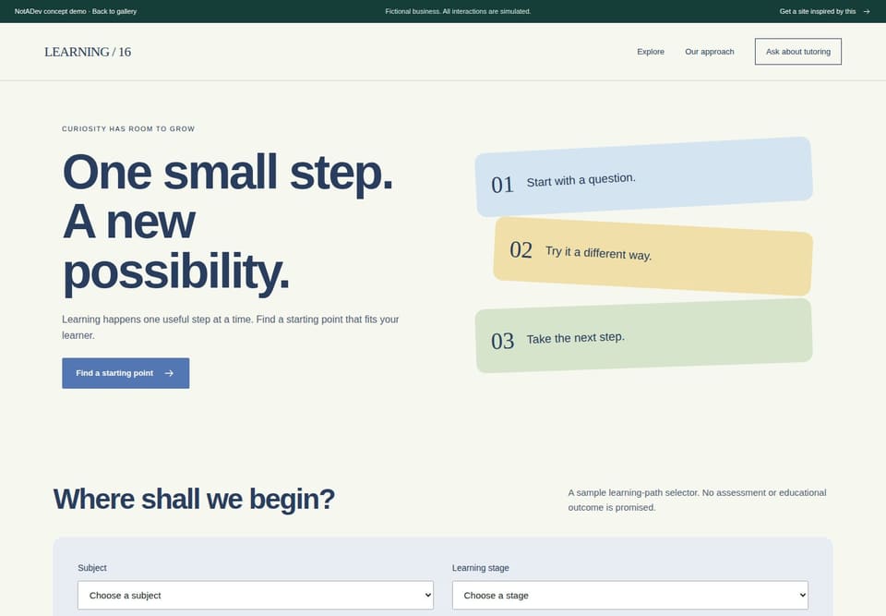Click 'Fictional business. All interactions are simulated.' notice
886x616 pixels.
click(x=458, y=11)
